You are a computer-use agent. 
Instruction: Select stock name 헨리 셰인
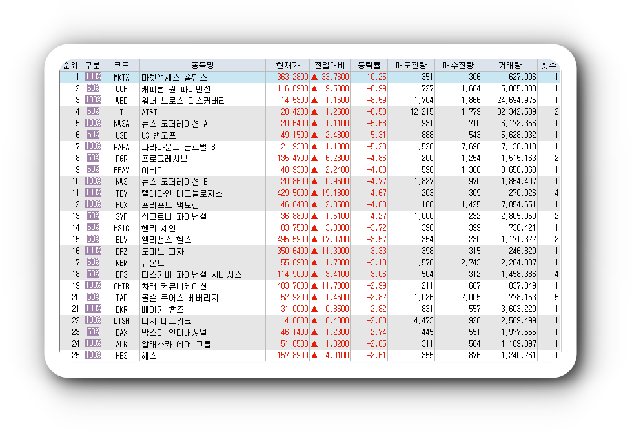tap(158, 227)
